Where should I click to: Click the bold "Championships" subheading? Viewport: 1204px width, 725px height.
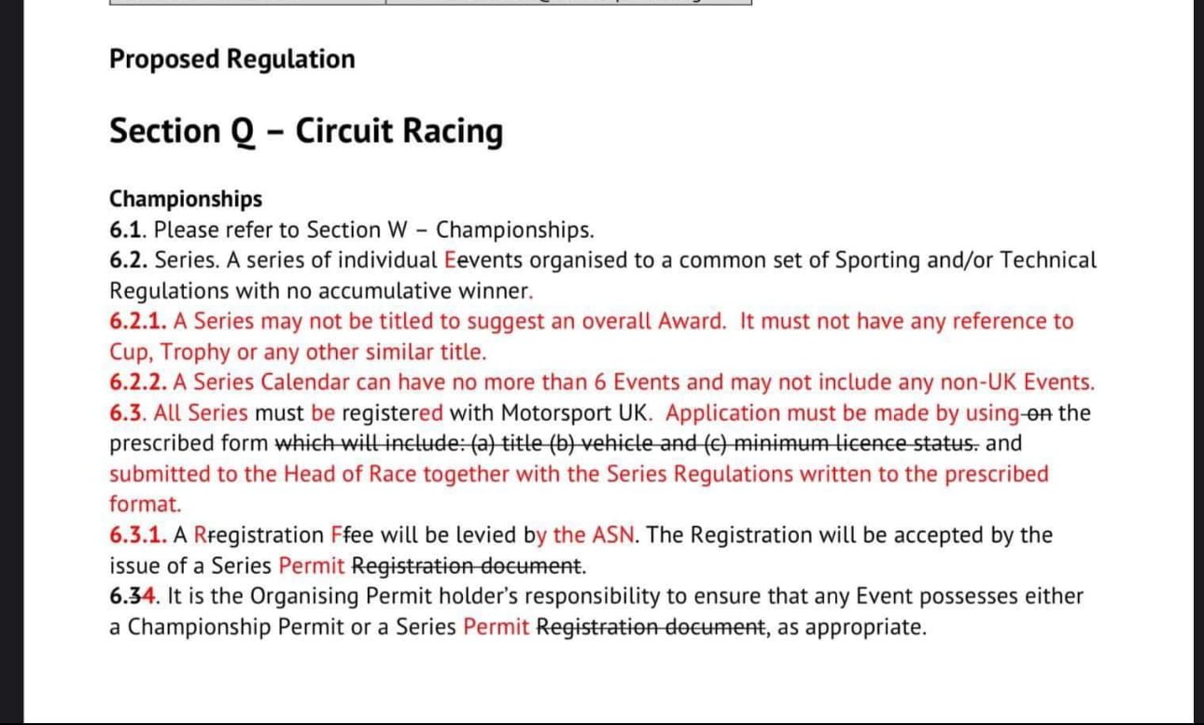(x=186, y=199)
